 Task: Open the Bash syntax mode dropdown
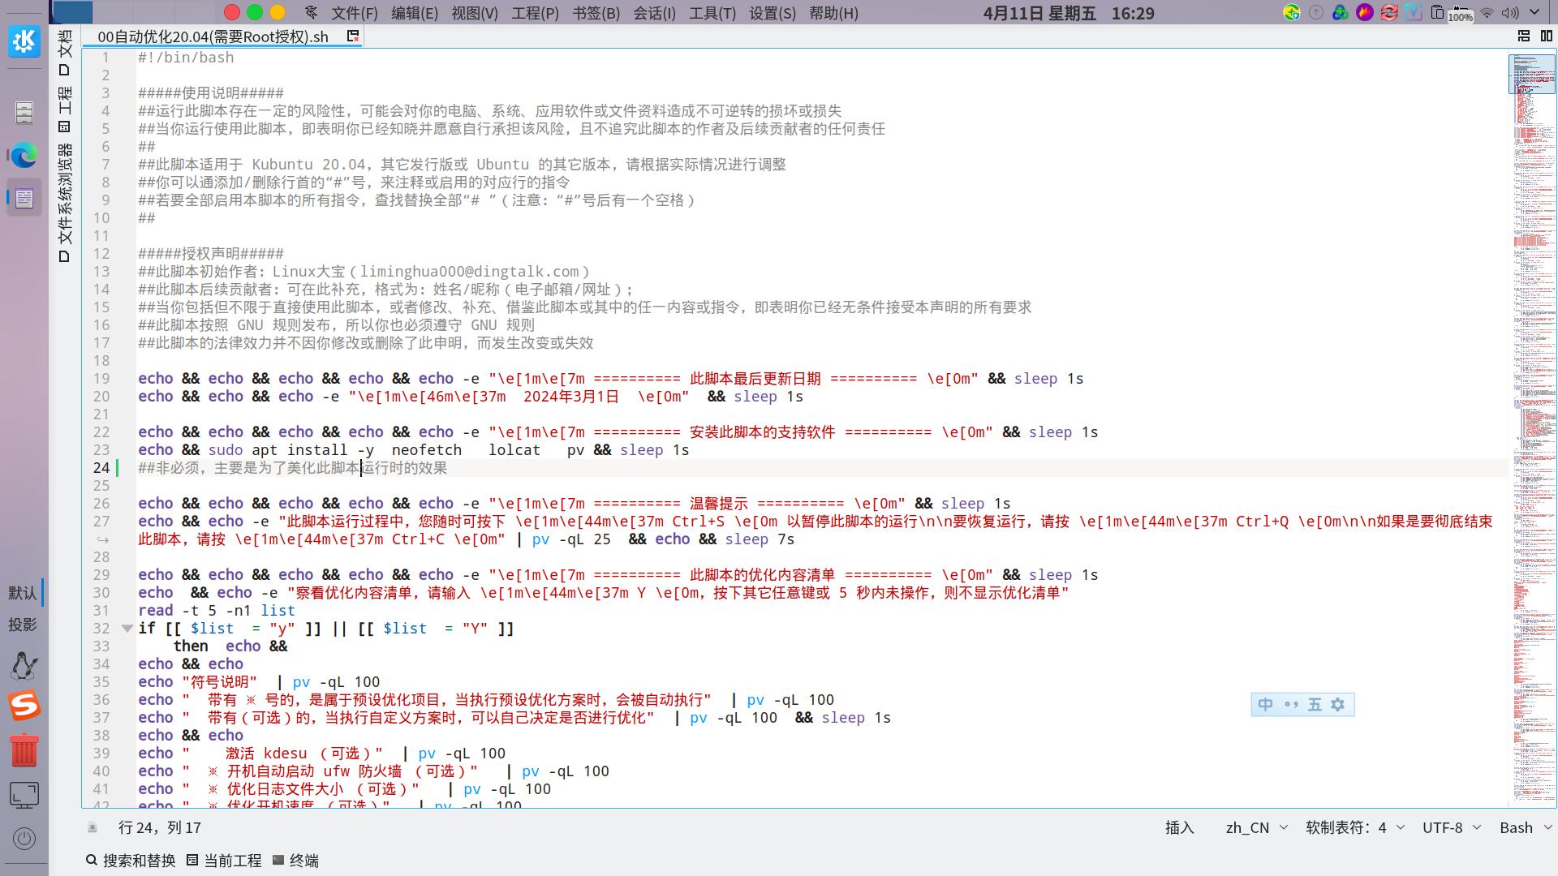[x=1525, y=827]
